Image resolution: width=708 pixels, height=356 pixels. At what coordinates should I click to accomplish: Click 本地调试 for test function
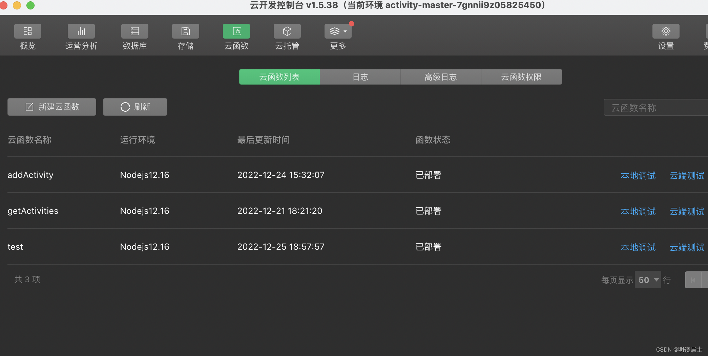click(x=638, y=247)
